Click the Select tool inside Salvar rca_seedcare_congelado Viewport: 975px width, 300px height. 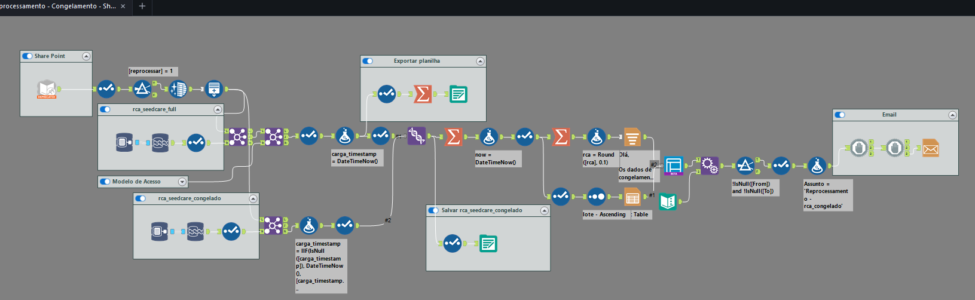(453, 243)
